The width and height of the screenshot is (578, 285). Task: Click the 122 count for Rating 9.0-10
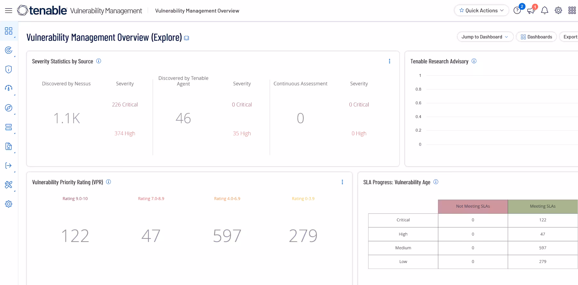[x=75, y=236]
